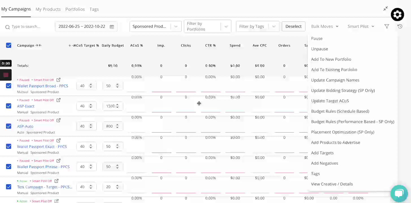This screenshot has height=203, width=411.
Task: Open the Smart Pilot dropdown
Action: click(361, 26)
